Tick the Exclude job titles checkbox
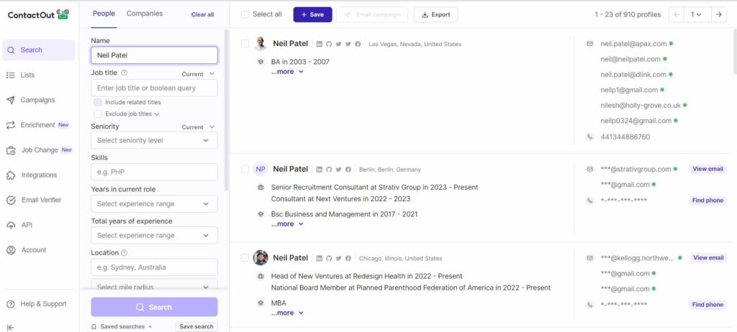This screenshot has width=737, height=332. 98,114
